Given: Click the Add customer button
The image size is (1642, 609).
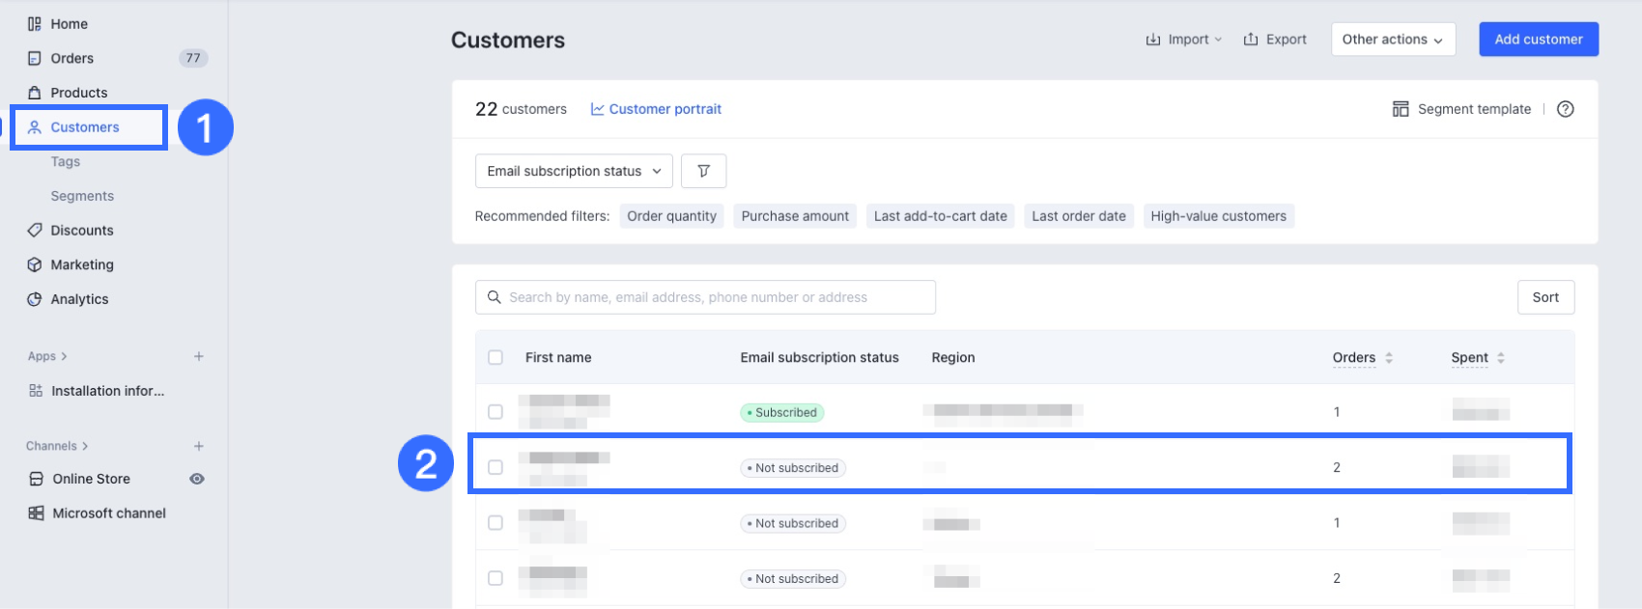Looking at the screenshot, I should [x=1538, y=40].
